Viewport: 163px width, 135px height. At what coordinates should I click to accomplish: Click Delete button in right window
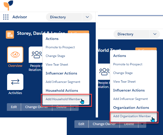coord(129,124)
